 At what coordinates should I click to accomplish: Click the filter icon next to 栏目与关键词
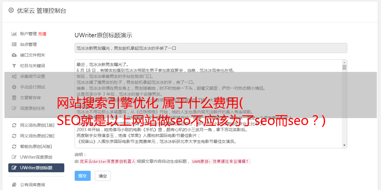coord(14,66)
